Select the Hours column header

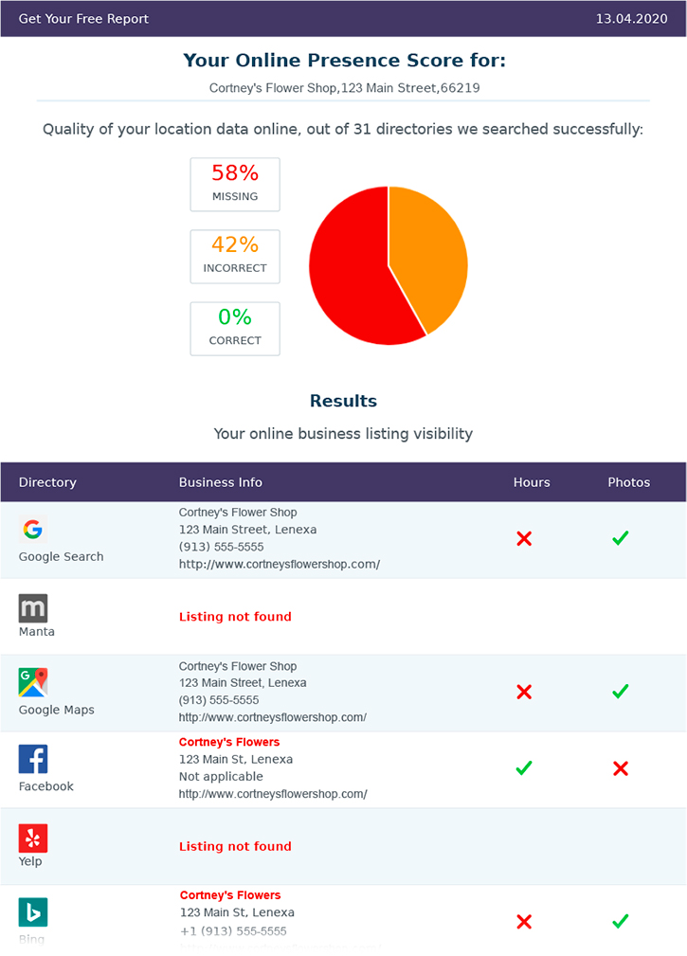tap(532, 482)
